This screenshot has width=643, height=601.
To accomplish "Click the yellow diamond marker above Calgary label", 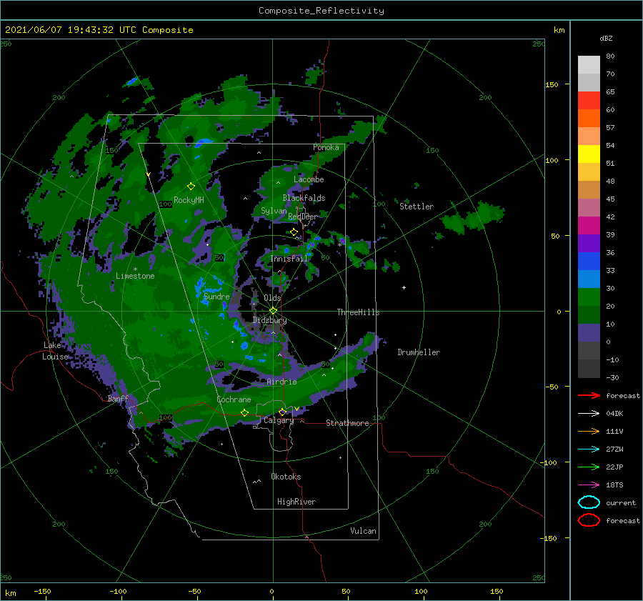I will click(x=282, y=412).
